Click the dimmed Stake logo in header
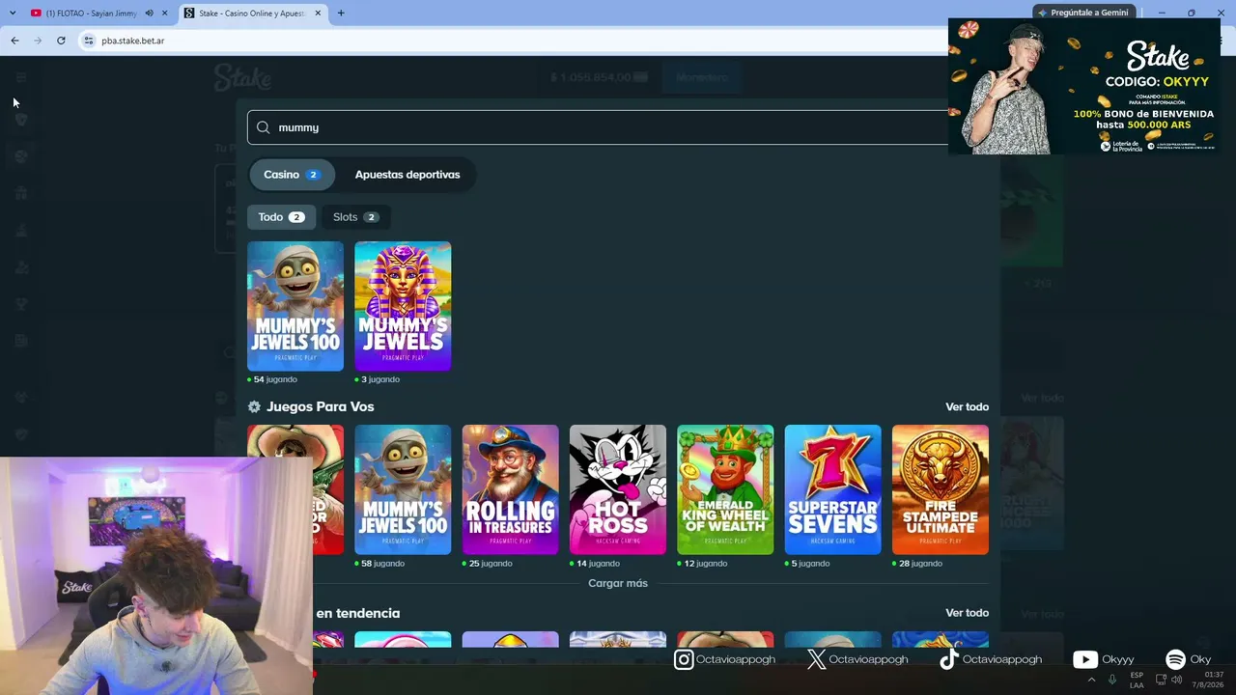 click(242, 77)
